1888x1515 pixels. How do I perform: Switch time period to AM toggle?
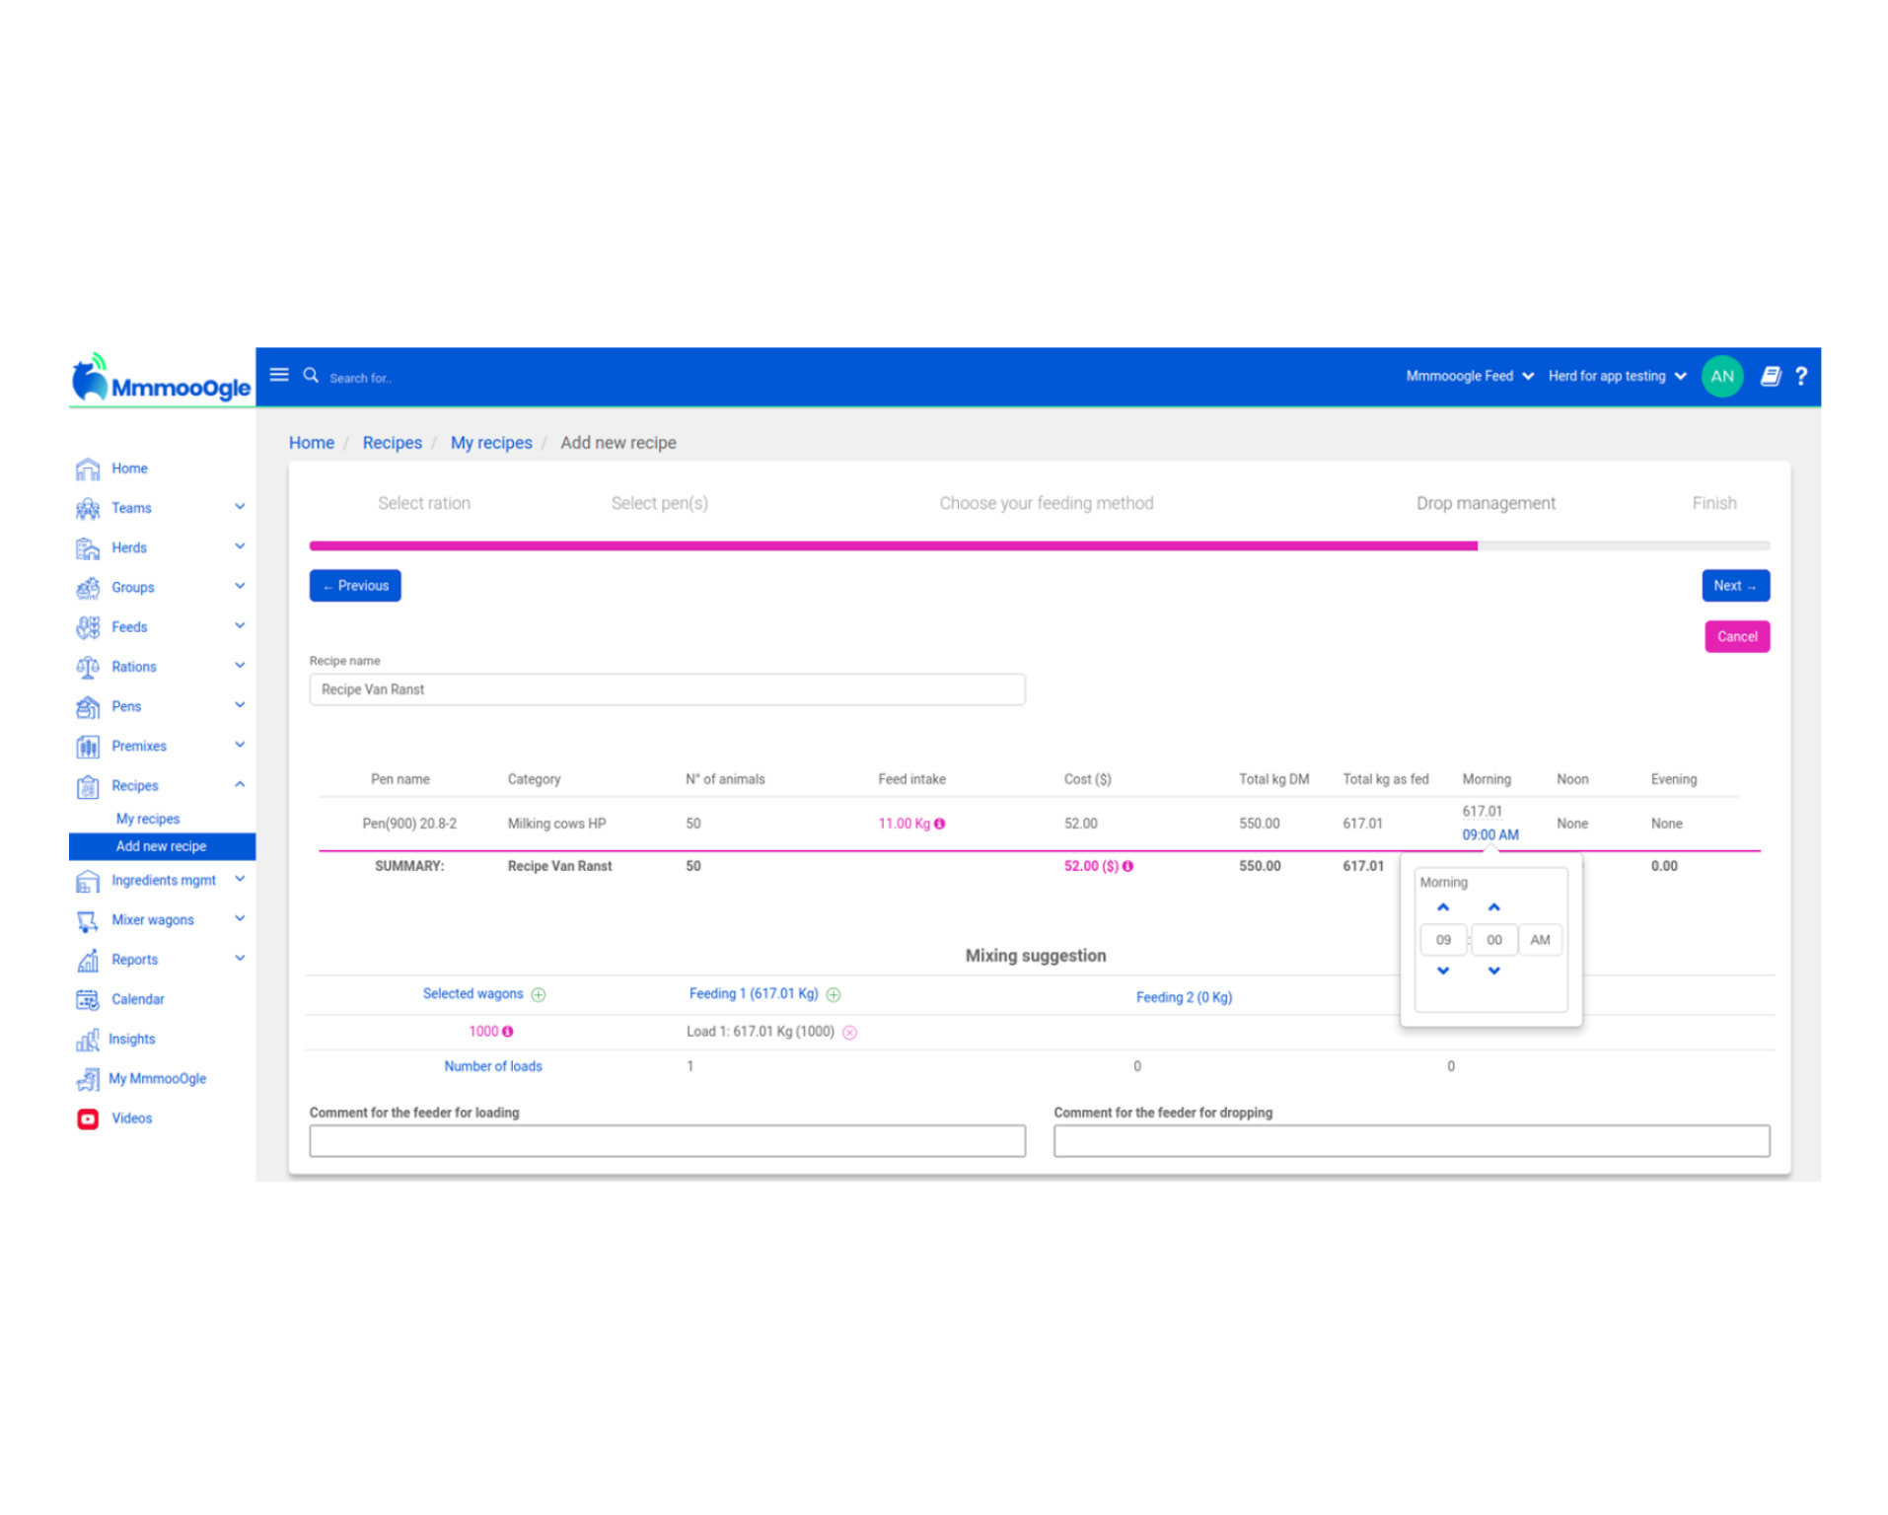click(1540, 939)
